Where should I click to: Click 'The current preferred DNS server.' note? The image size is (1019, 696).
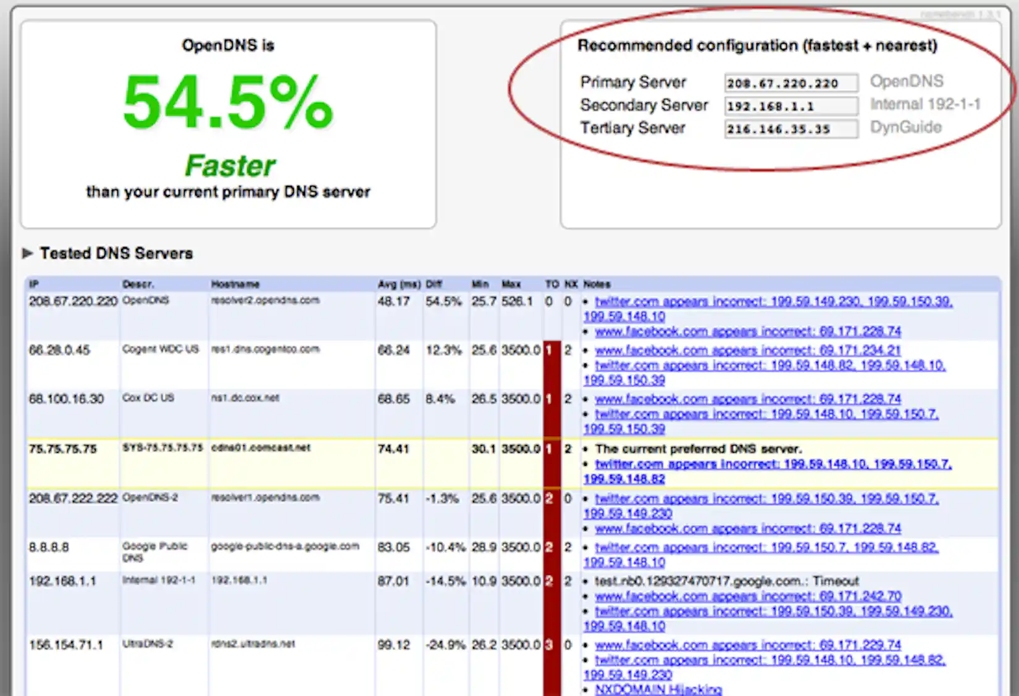(698, 449)
